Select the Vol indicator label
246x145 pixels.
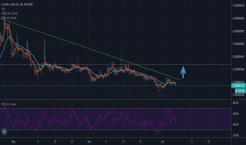coord(3,9)
